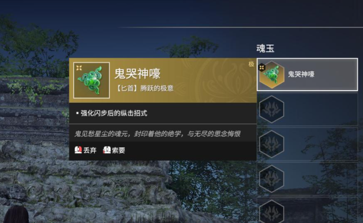Click the 丢弃 discard label
Viewport: 363px width, 223px height.
pyautogui.click(x=90, y=150)
